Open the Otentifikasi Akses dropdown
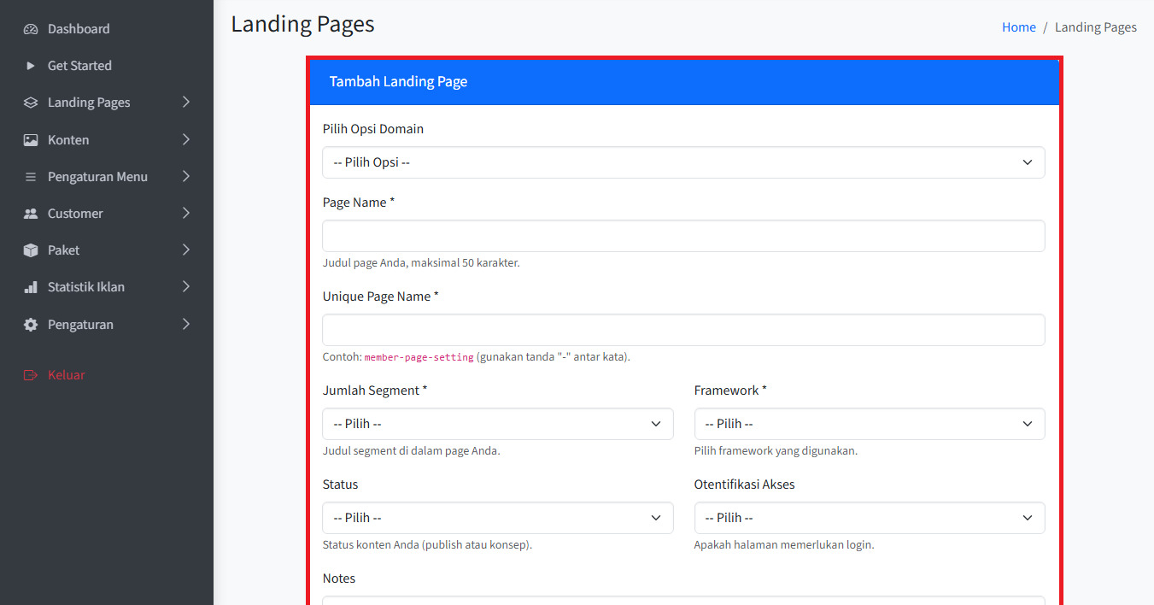The width and height of the screenshot is (1154, 605). 869,518
